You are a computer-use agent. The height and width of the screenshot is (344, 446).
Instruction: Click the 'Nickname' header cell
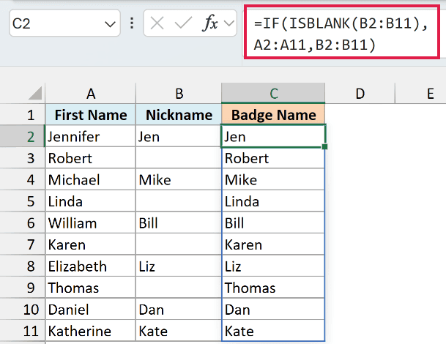[179, 115]
